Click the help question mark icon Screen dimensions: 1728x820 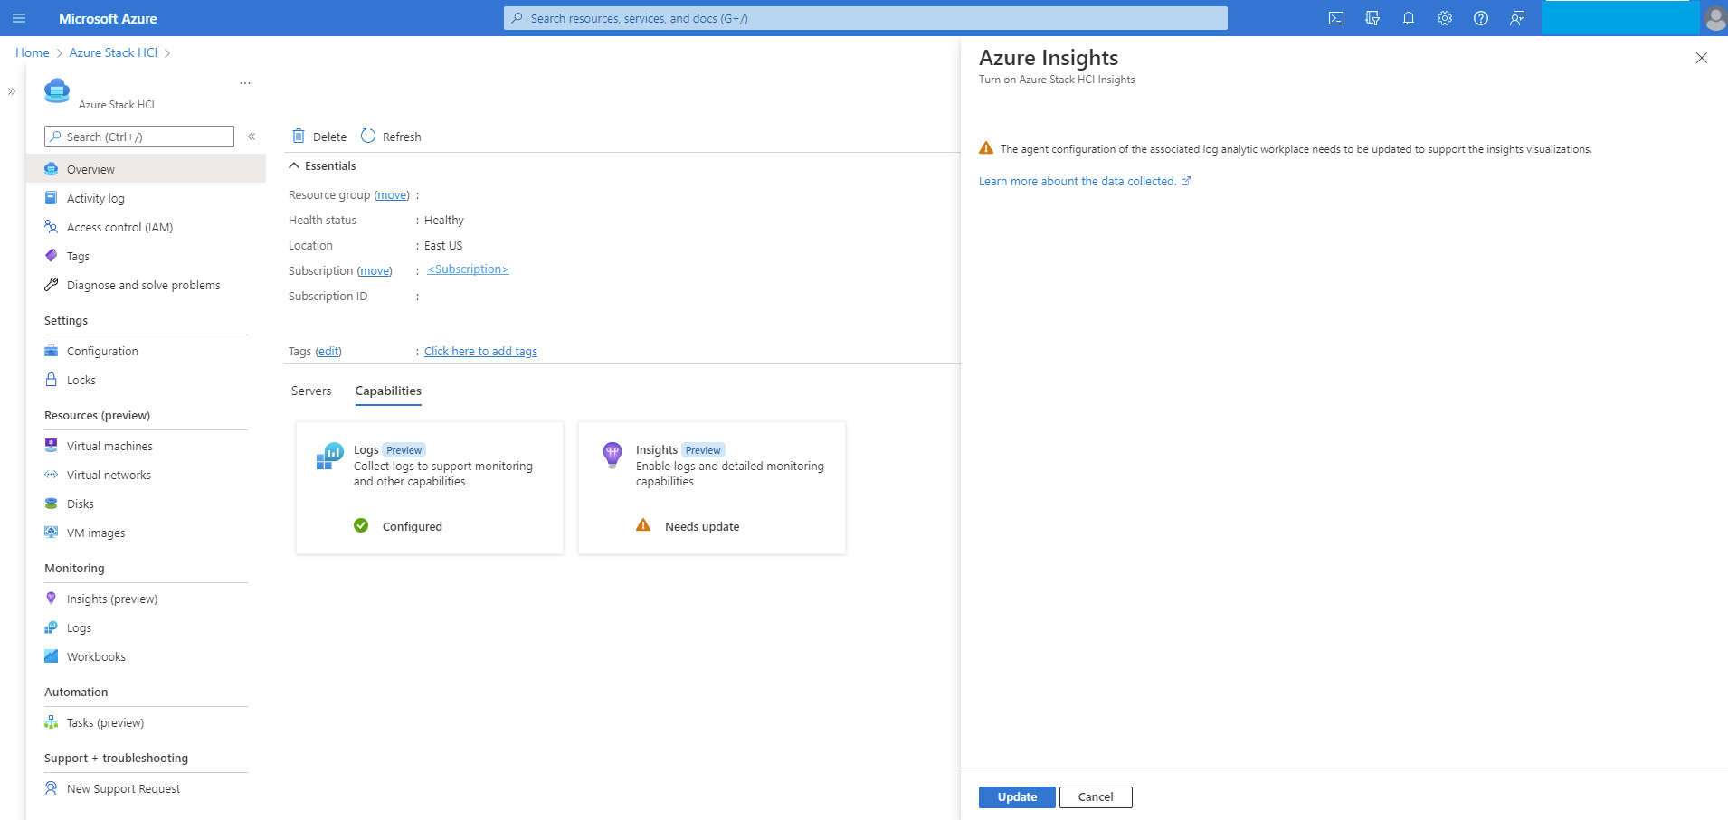pyautogui.click(x=1481, y=18)
